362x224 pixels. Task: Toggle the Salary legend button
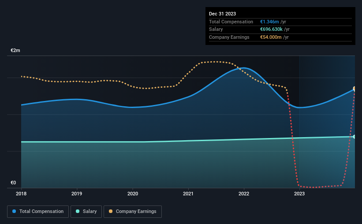coord(86,212)
